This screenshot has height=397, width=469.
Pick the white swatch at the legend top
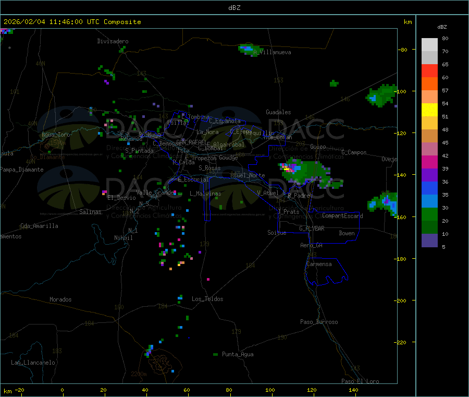(429, 44)
